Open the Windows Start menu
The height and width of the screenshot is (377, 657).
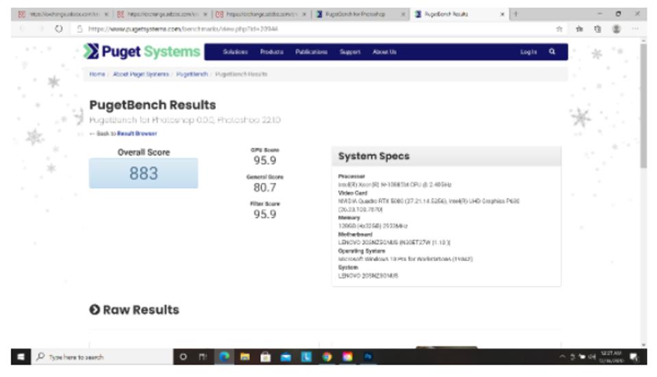pyautogui.click(x=21, y=357)
